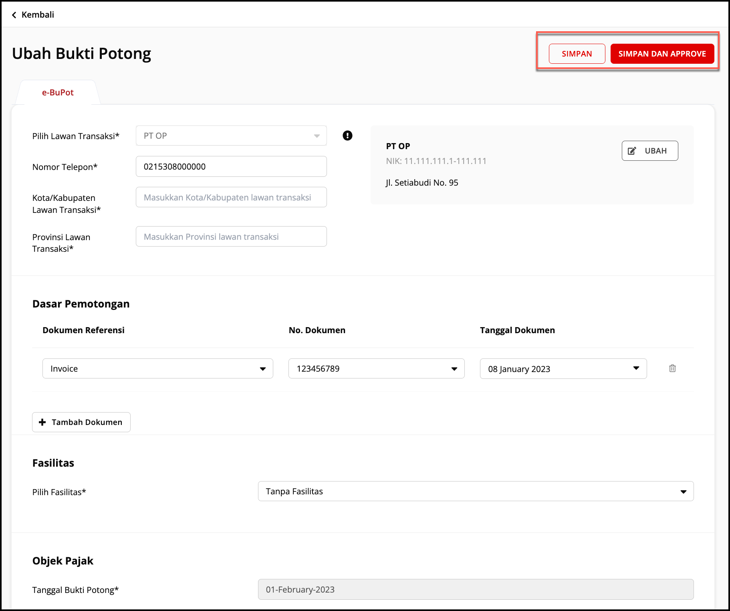Click the exclamation info icon

click(x=347, y=136)
